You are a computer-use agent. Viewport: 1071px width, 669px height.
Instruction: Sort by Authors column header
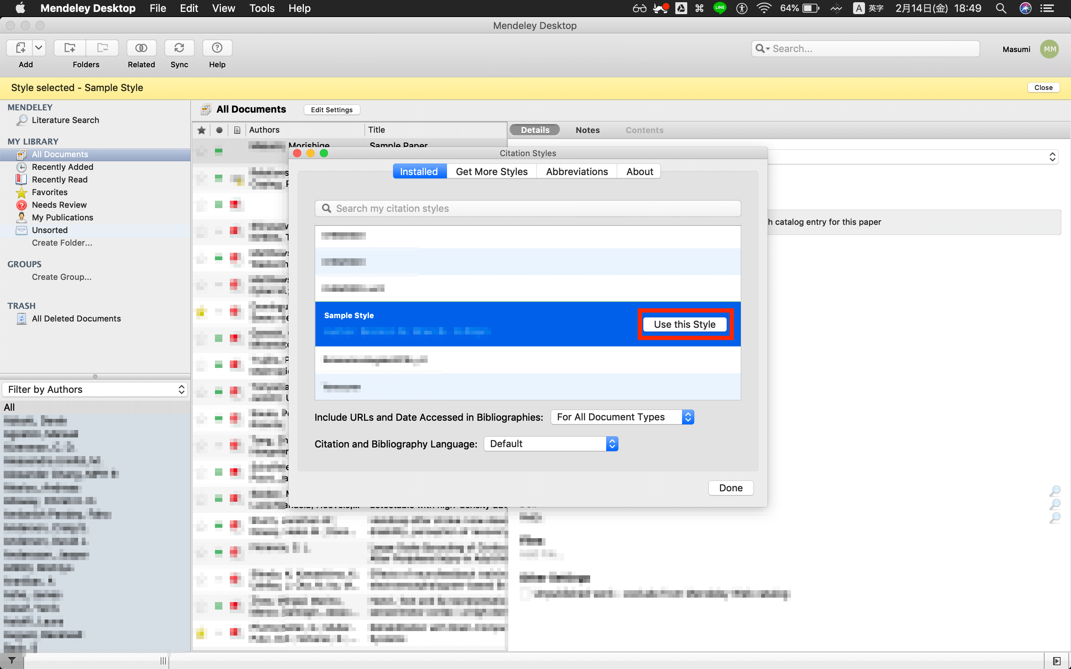(305, 130)
